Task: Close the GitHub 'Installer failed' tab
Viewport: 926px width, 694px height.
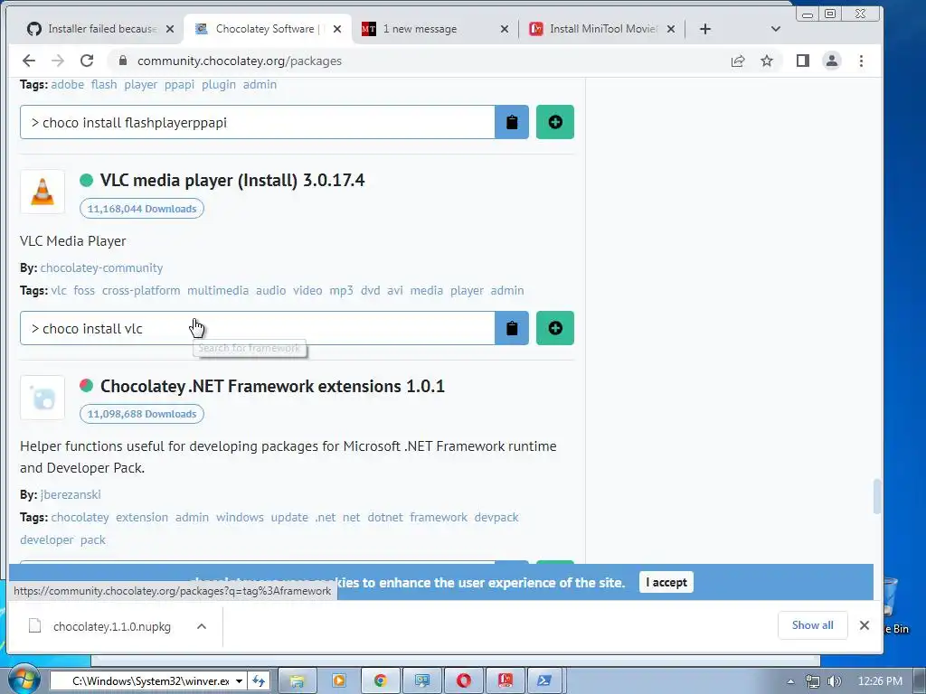Action: pos(170,29)
